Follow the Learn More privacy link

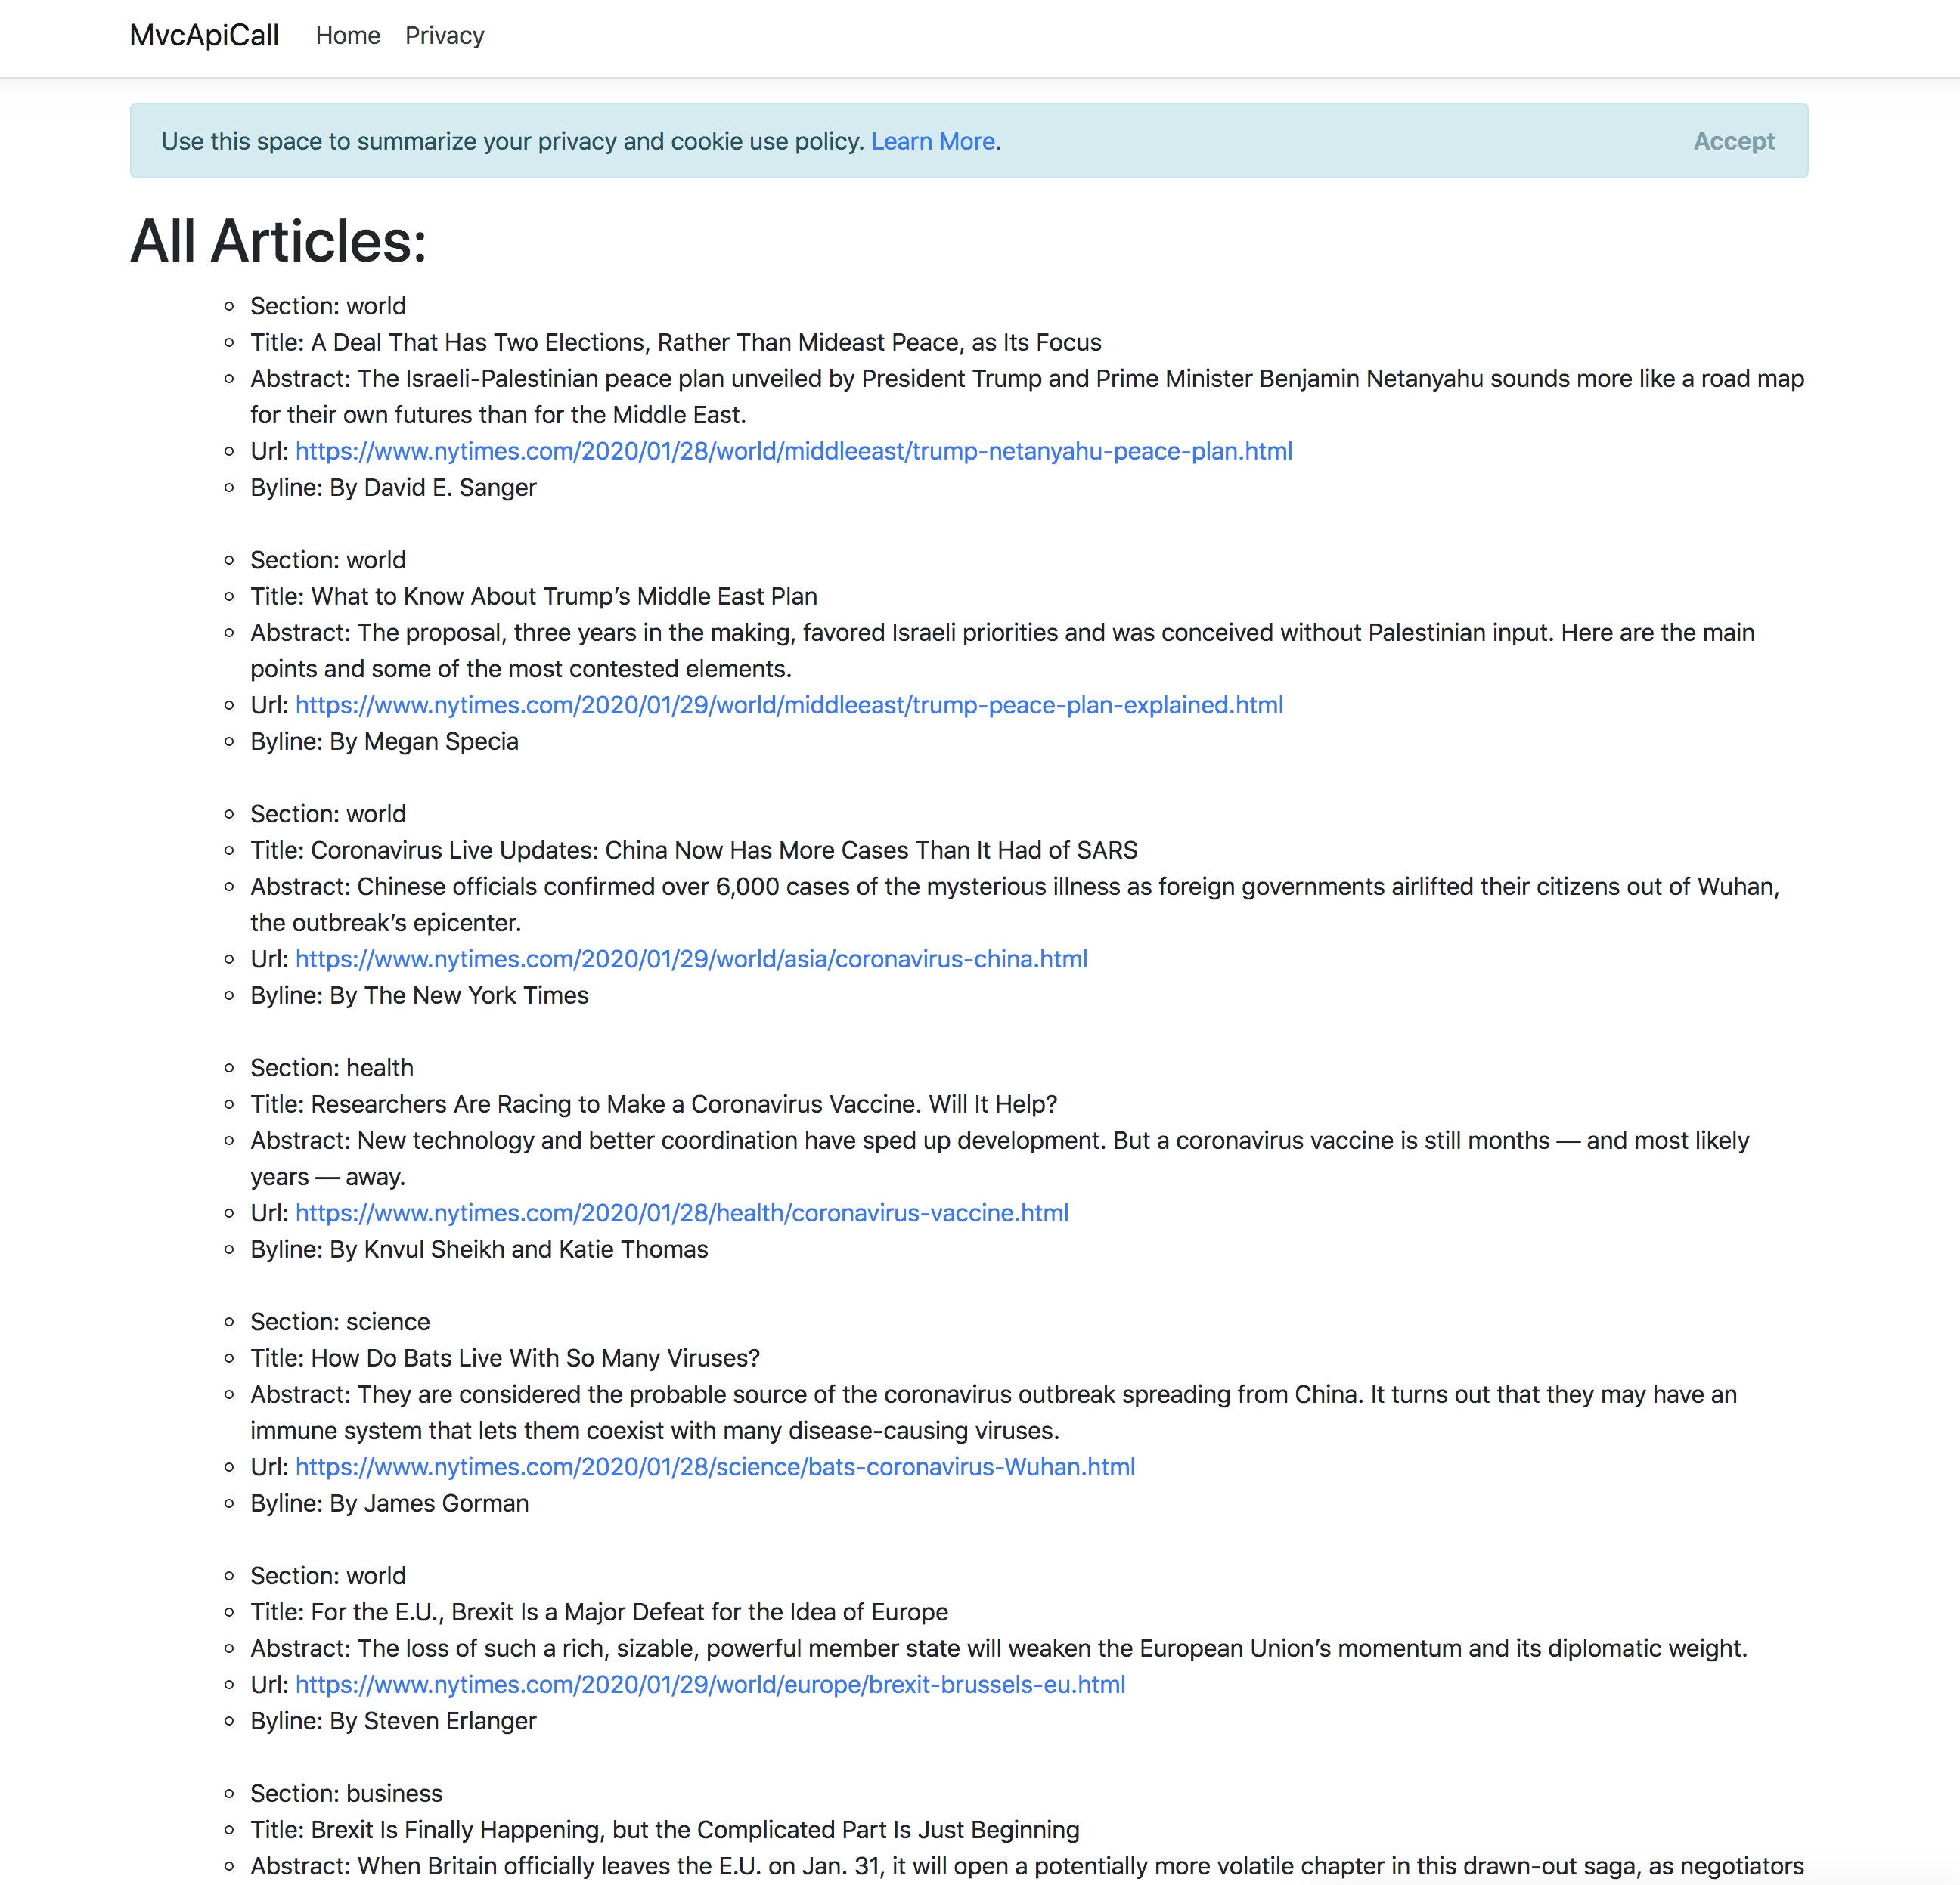click(932, 142)
